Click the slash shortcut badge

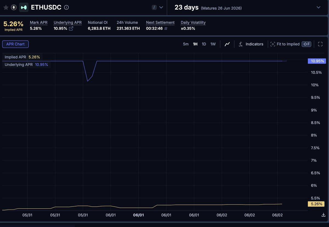click(x=154, y=7)
